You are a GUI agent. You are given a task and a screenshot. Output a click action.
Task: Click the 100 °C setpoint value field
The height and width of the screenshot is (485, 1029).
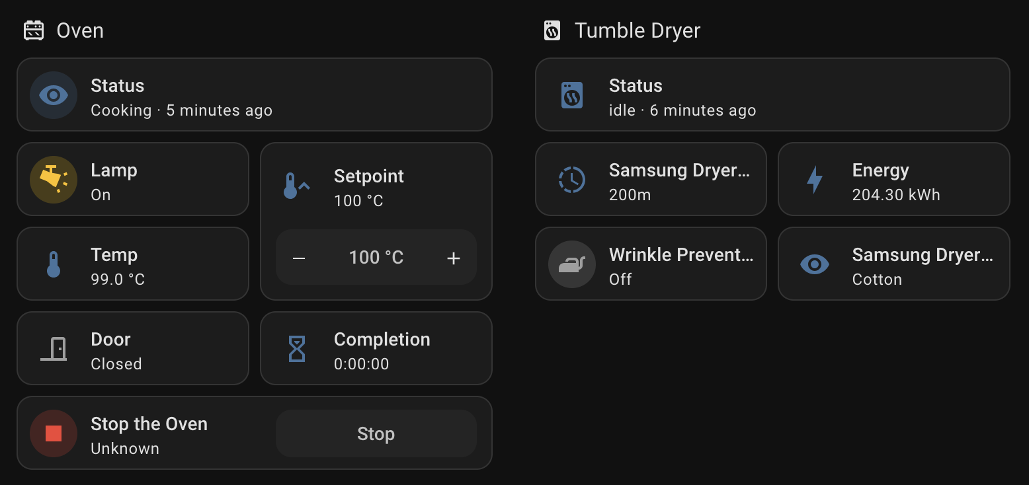click(x=376, y=257)
